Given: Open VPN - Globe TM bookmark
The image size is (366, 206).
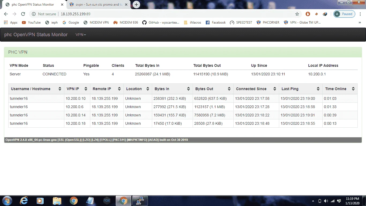Looking at the screenshot, I should tap(302, 23).
